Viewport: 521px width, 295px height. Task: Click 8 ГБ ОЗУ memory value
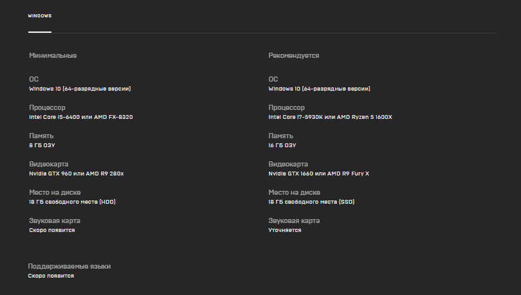pos(42,145)
